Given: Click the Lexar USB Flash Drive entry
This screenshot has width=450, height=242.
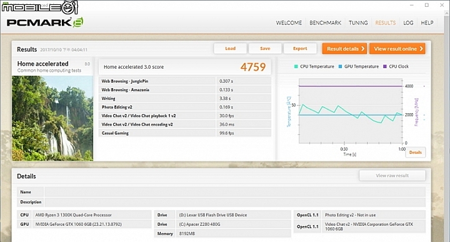Looking at the screenshot, I should point(213,214).
